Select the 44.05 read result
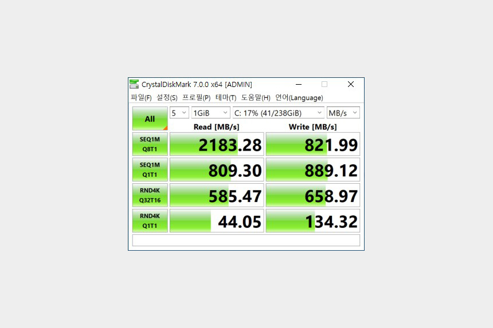The width and height of the screenshot is (493, 328). [x=217, y=220]
